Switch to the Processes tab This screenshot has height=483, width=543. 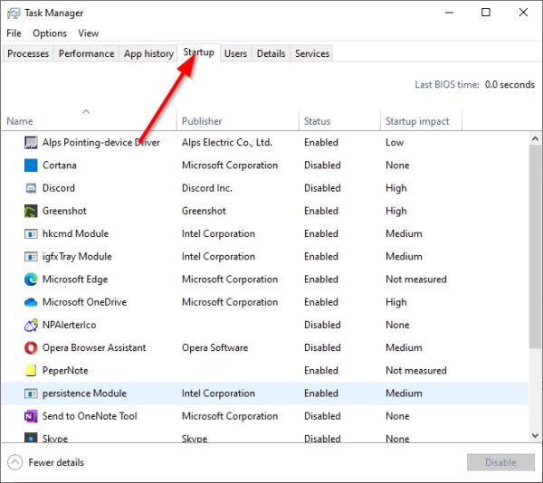[x=28, y=53]
